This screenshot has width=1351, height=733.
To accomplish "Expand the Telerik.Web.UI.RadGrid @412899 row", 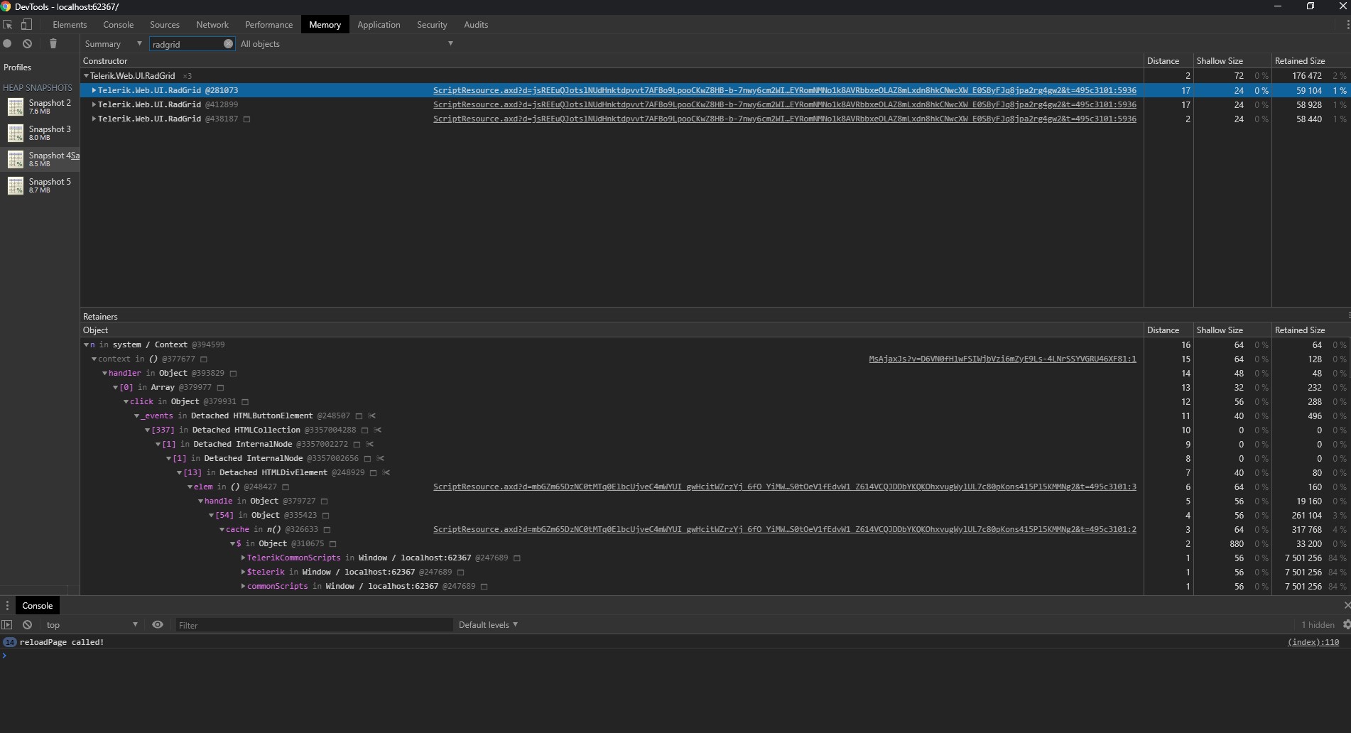I will (x=94, y=104).
